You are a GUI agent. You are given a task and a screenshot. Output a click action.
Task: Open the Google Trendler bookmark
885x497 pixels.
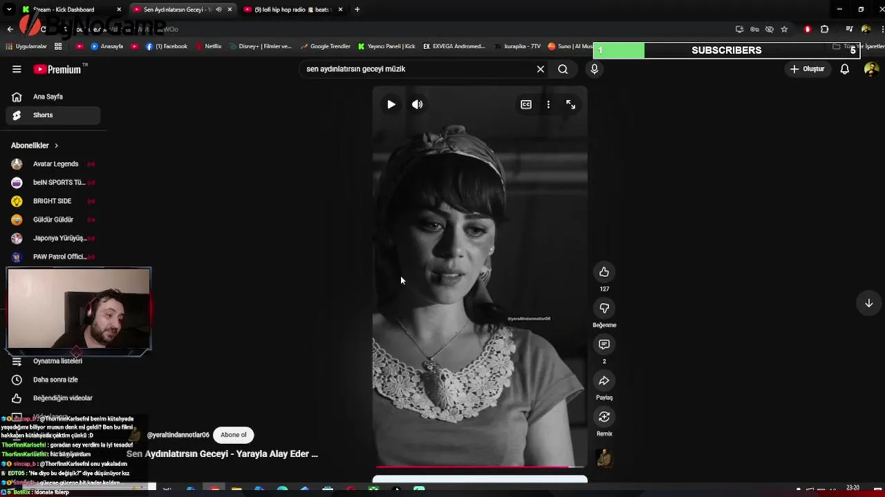(325, 46)
